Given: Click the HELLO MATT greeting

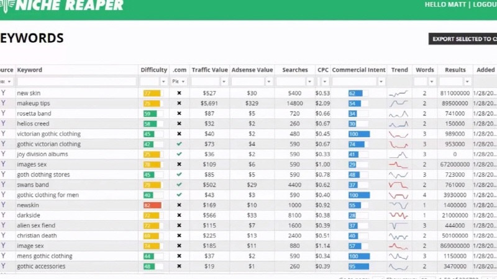Looking at the screenshot, I should tap(445, 4).
